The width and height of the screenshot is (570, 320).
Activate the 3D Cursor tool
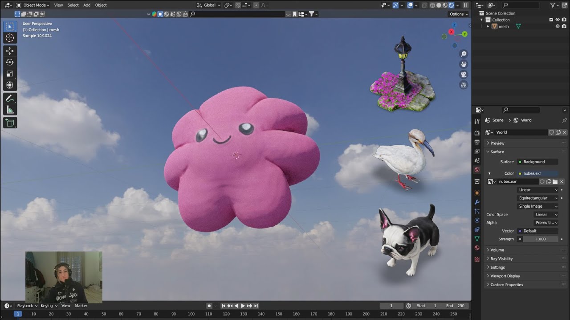point(10,38)
